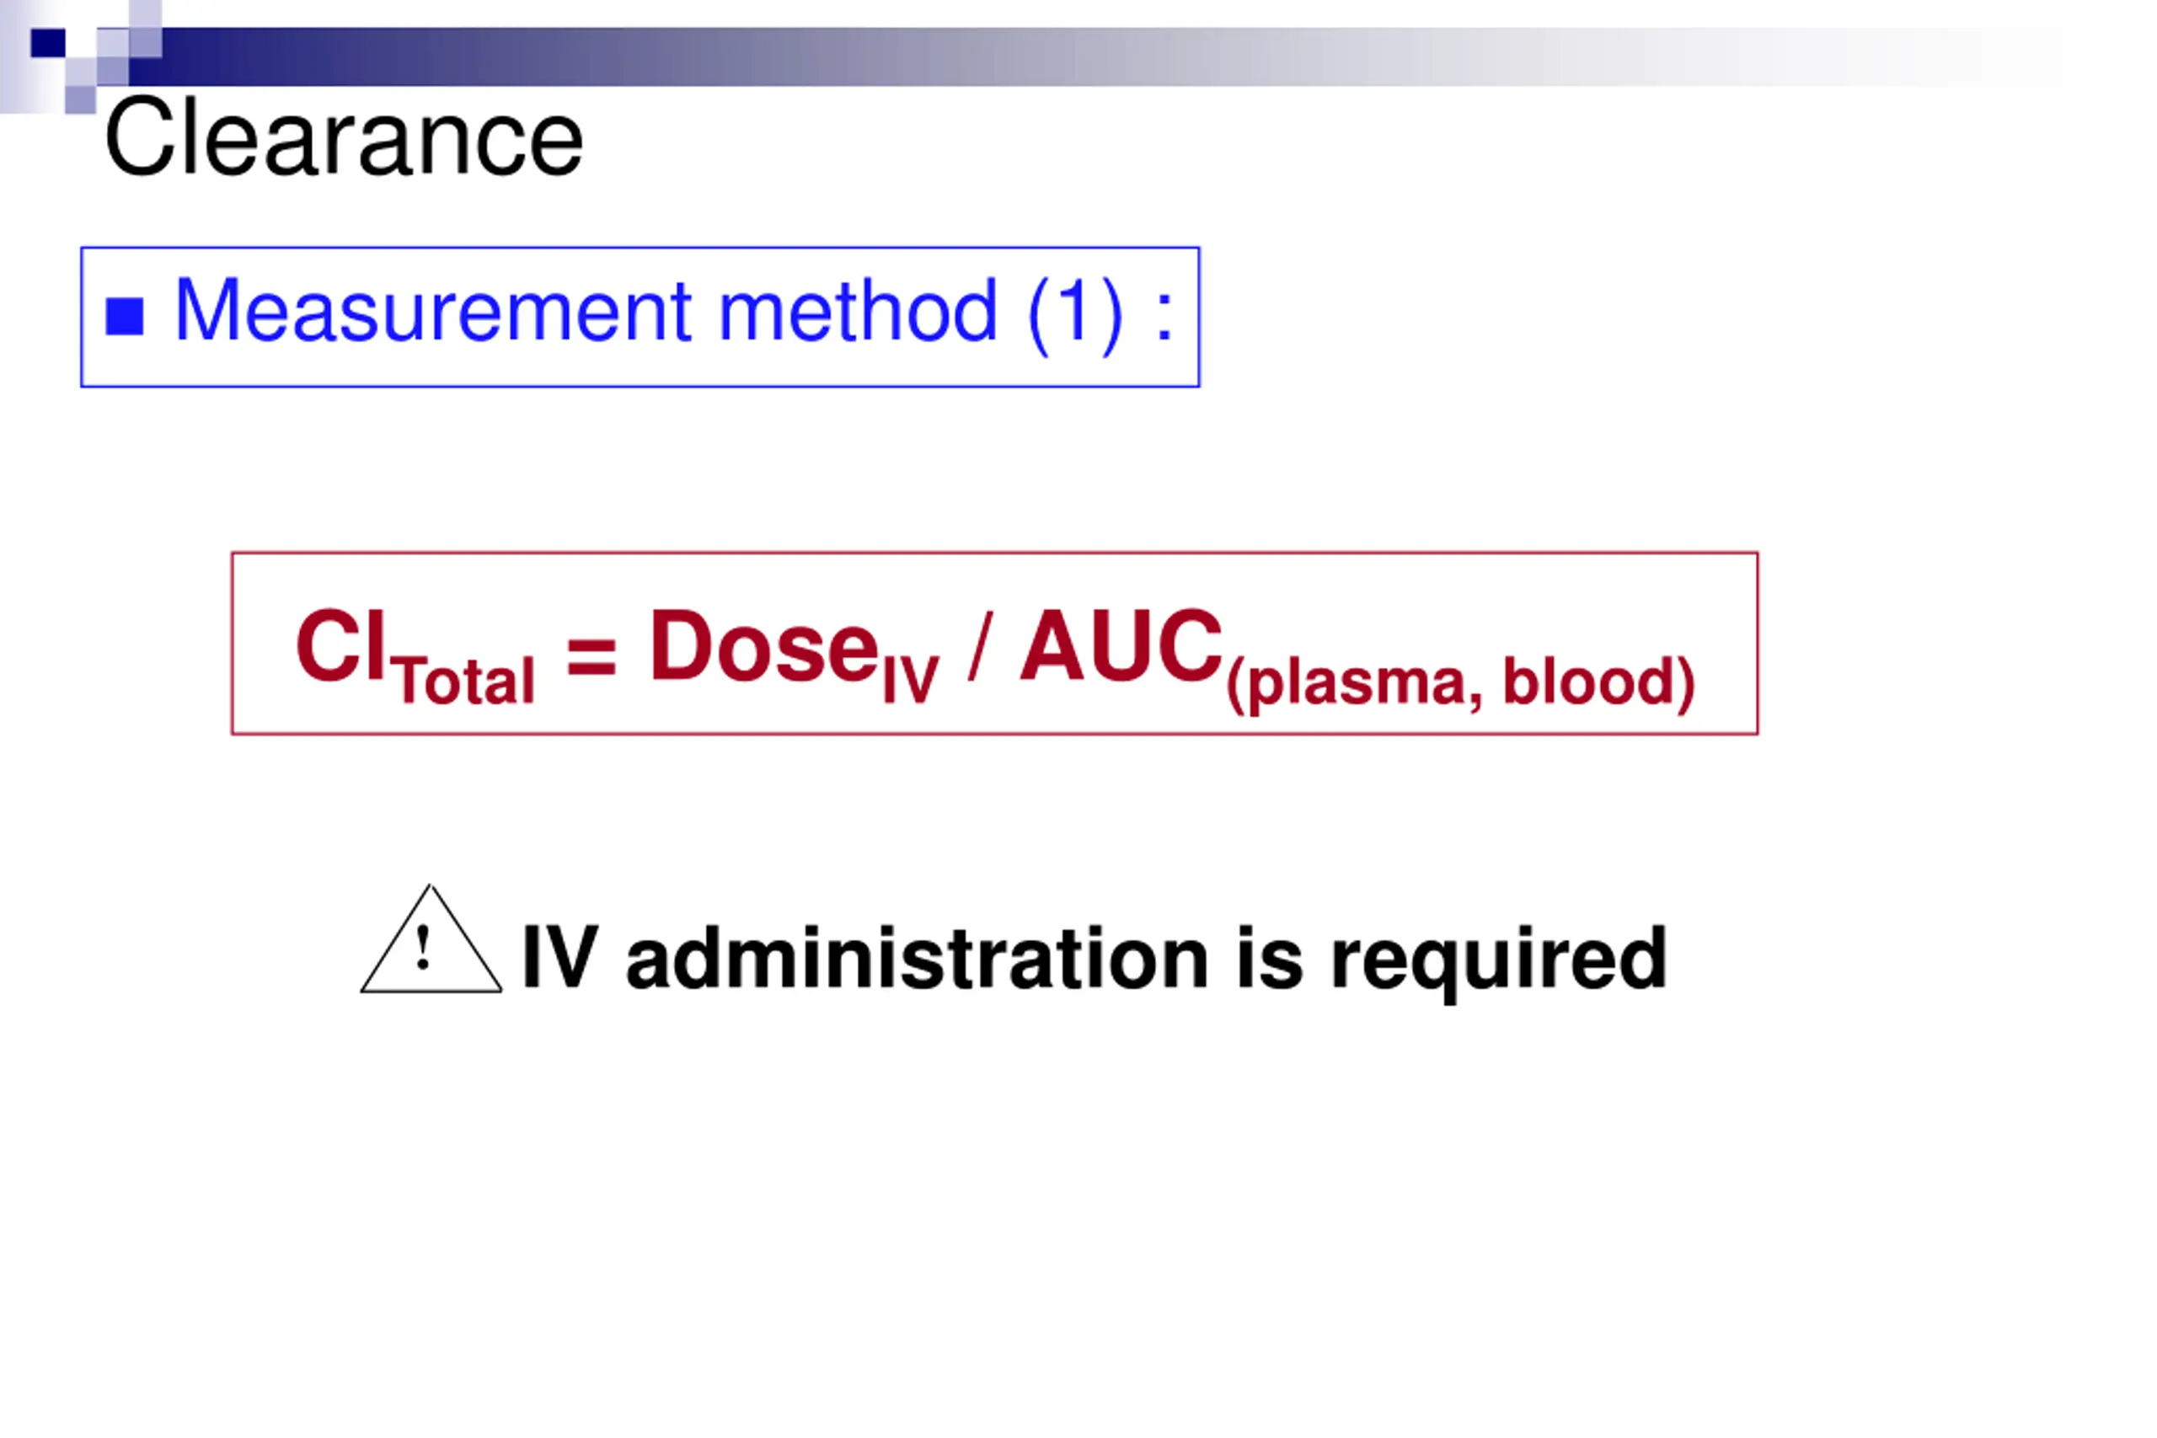The height and width of the screenshot is (1438, 2157).
Task: Click the Measurement method (1) heading
Action: 674,311
